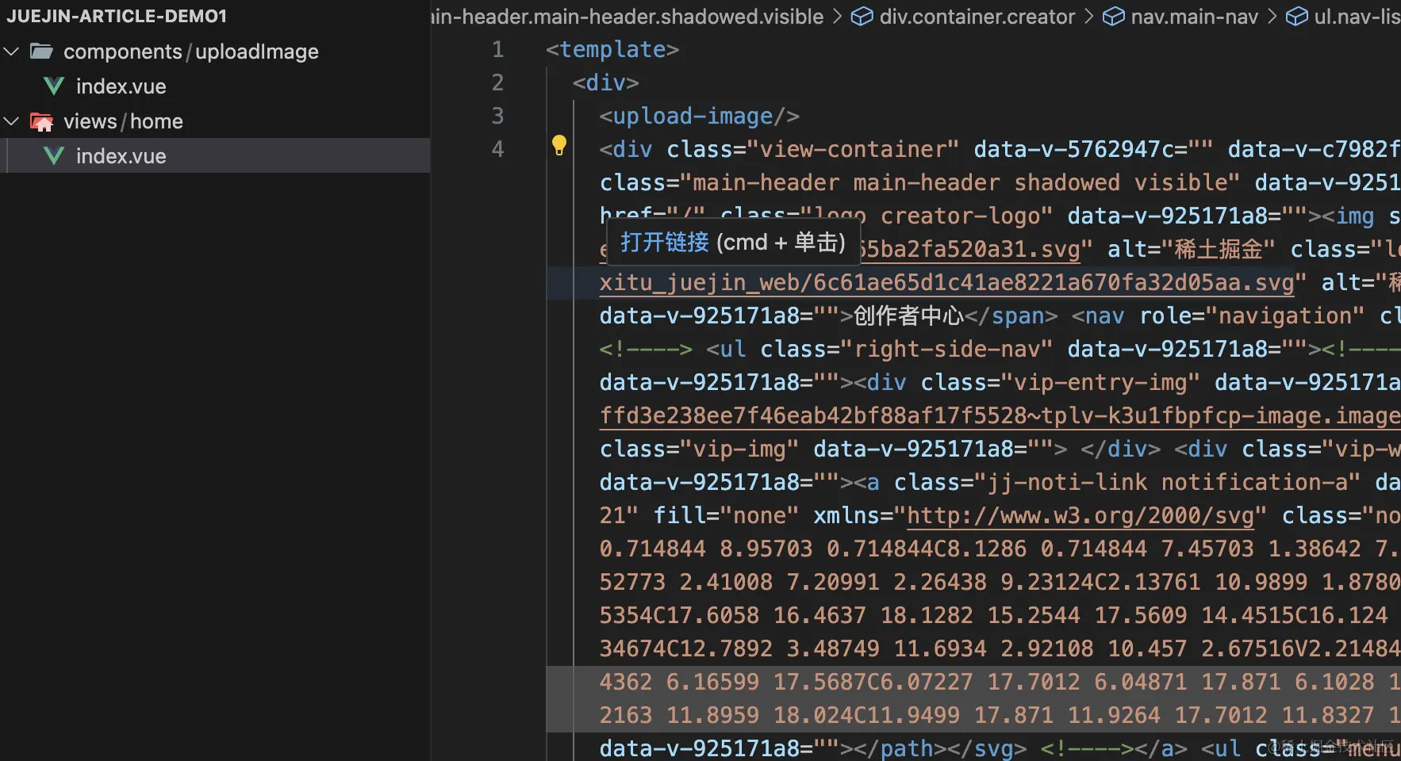1401x761 pixels.
Task: Select main-header.shadowed.visible breadcrumb item
Action: (628, 17)
